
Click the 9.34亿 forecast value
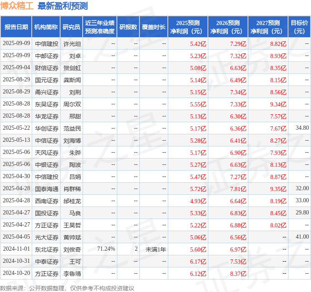click(278, 104)
